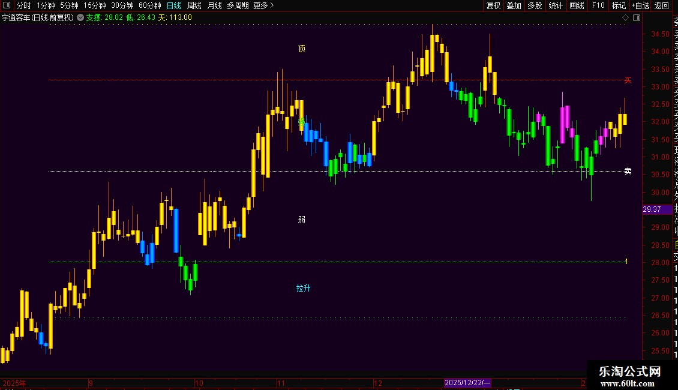Click the white 卖 line label
The image size is (678, 390).
[x=628, y=171]
